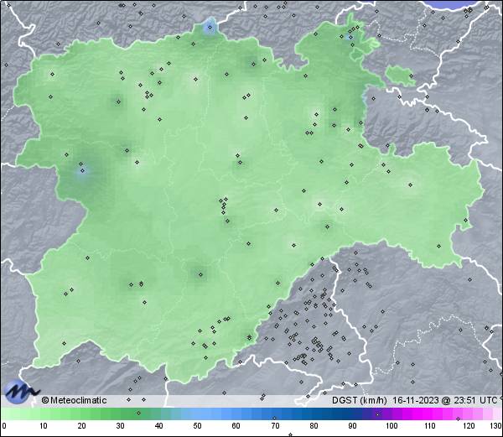Click the 23:51 UTC time text
The width and height of the screenshot is (503, 437).
(x=474, y=400)
